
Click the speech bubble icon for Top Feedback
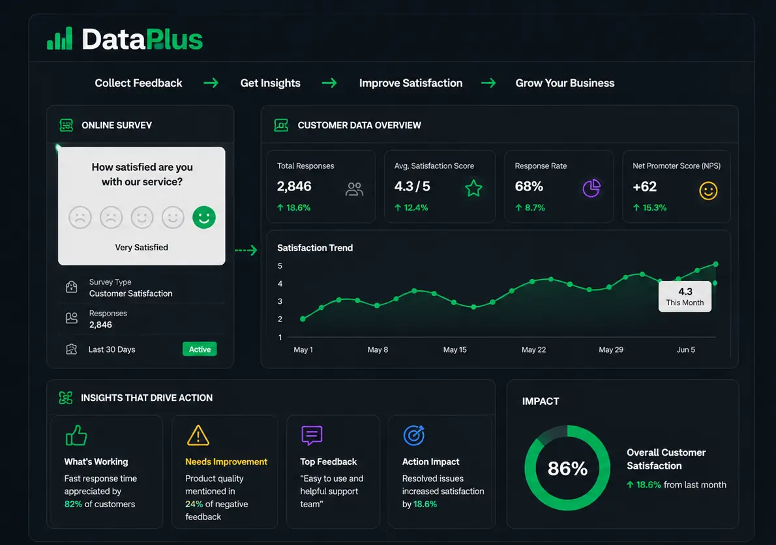(312, 435)
